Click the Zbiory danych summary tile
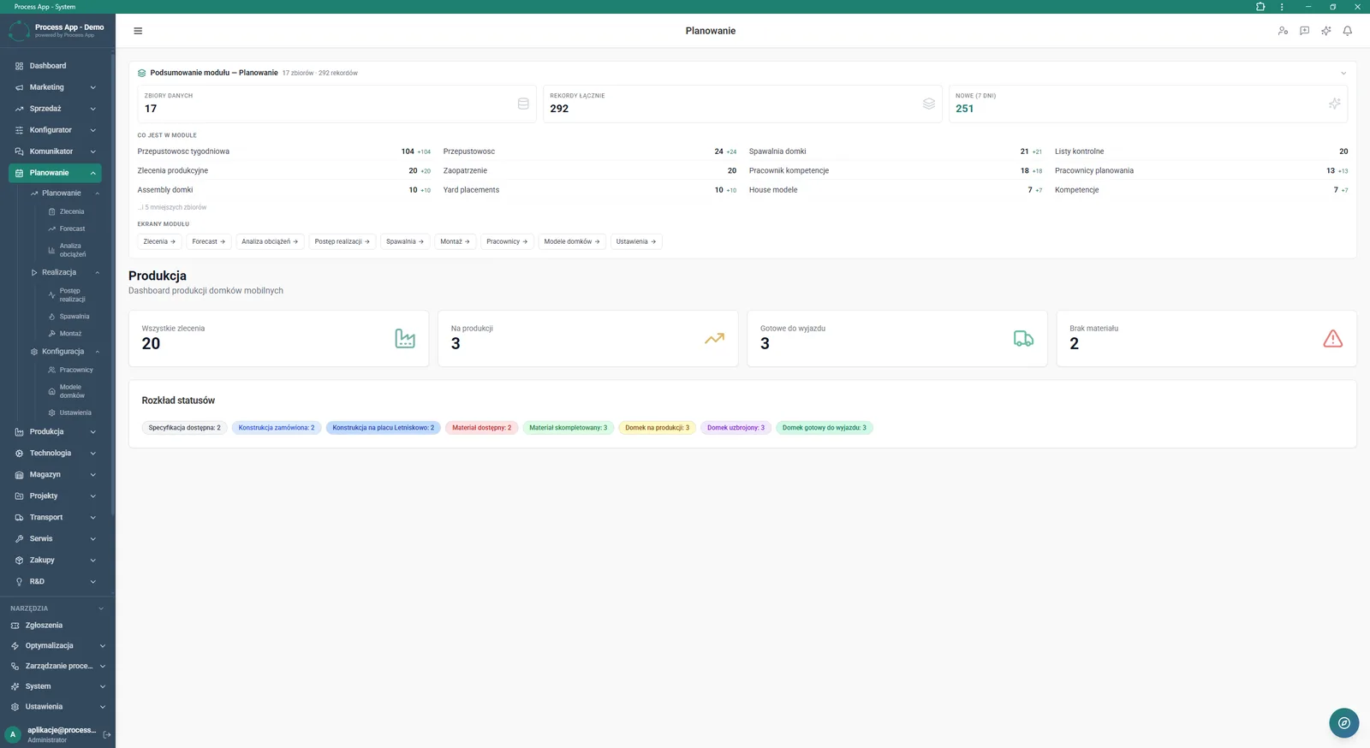 [x=337, y=104]
